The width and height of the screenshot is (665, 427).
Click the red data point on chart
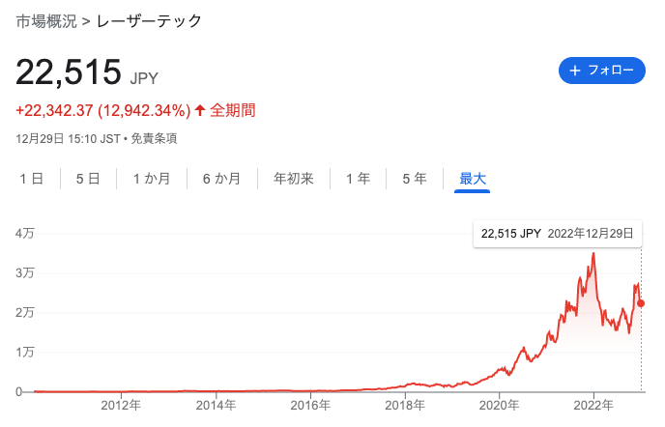[x=641, y=303]
